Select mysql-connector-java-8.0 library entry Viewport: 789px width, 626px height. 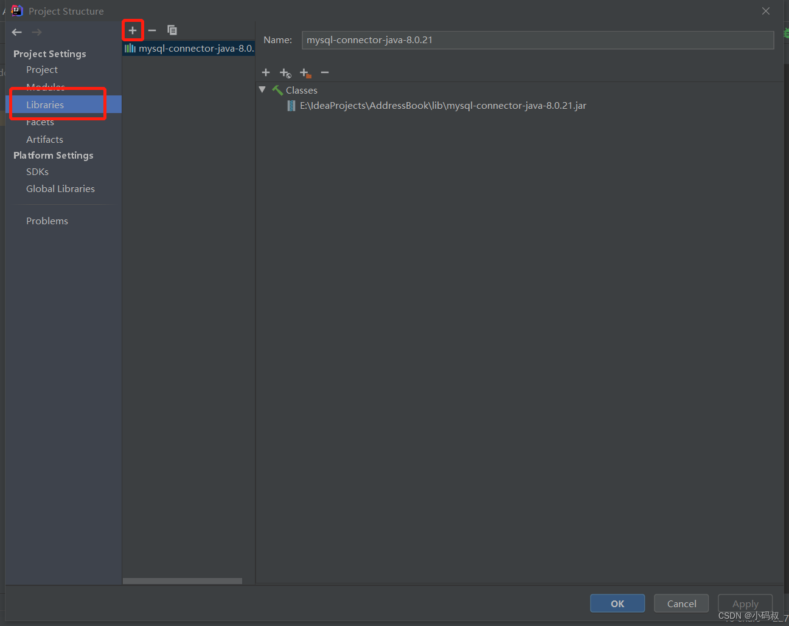click(x=189, y=49)
